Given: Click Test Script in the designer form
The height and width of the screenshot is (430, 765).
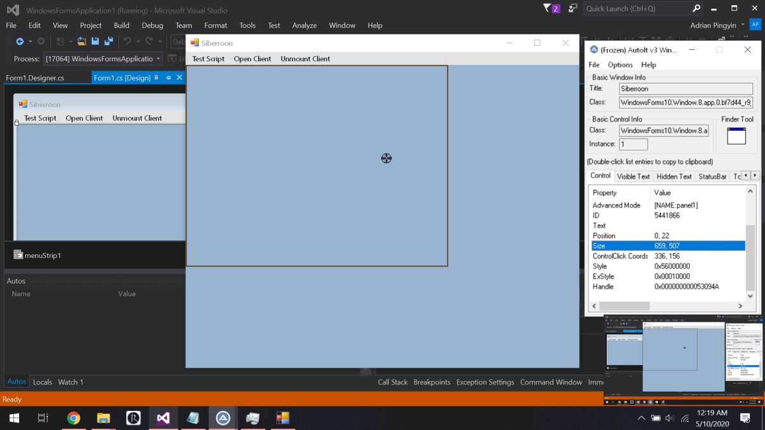Looking at the screenshot, I should coord(40,118).
